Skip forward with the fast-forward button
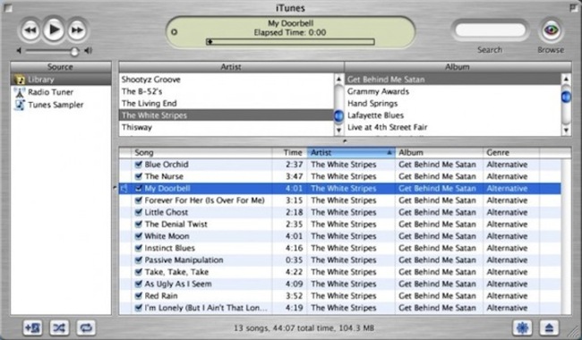582x340 pixels. click(x=77, y=30)
